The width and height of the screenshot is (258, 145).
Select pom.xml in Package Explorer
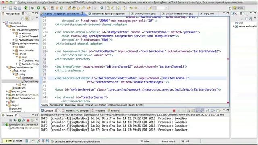[x=17, y=109]
